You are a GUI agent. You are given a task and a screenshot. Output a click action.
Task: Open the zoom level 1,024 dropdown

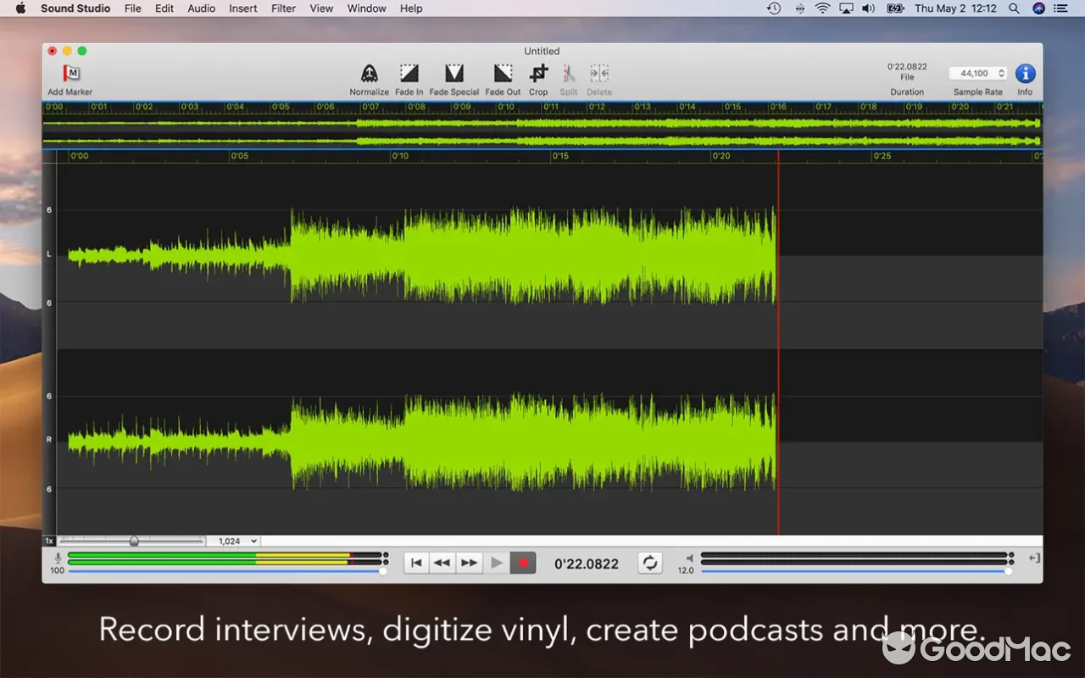[234, 541]
